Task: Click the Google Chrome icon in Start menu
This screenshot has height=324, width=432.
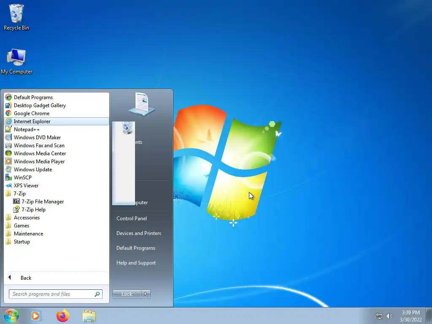Action: (x=8, y=113)
